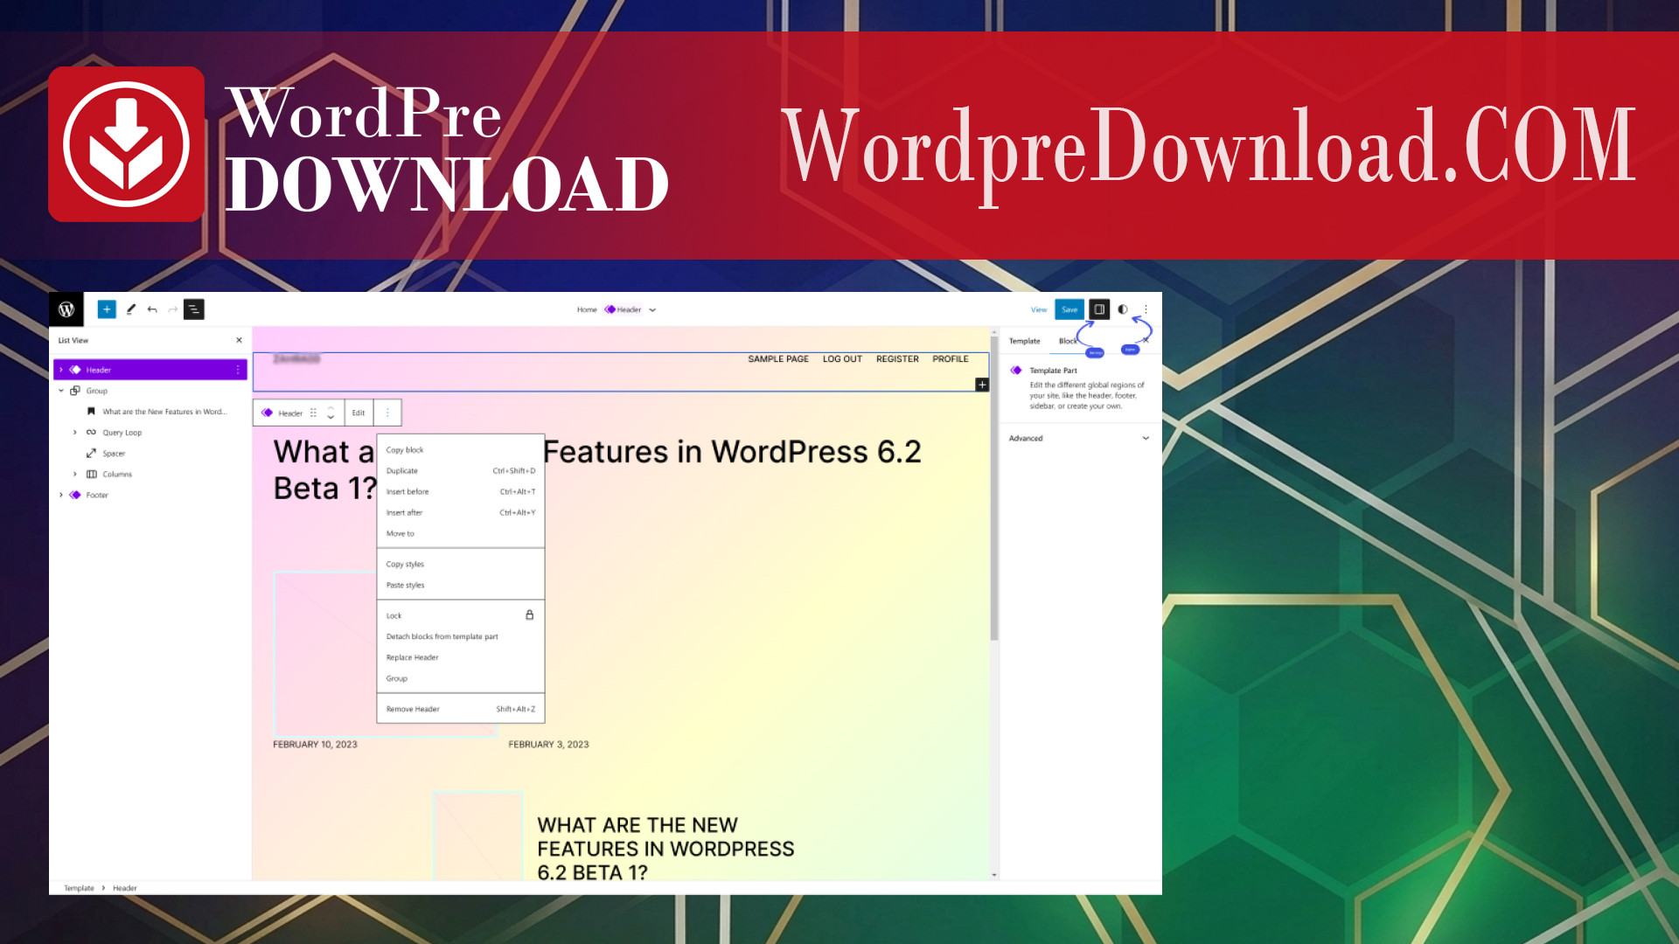
Task: Click the View link in top bar
Action: [x=1039, y=310]
